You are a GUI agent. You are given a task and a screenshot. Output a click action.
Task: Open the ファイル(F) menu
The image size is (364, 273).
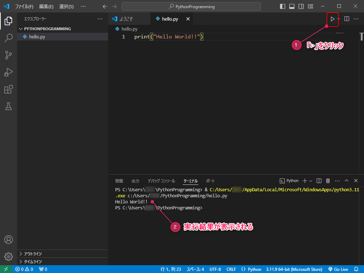(24, 6)
